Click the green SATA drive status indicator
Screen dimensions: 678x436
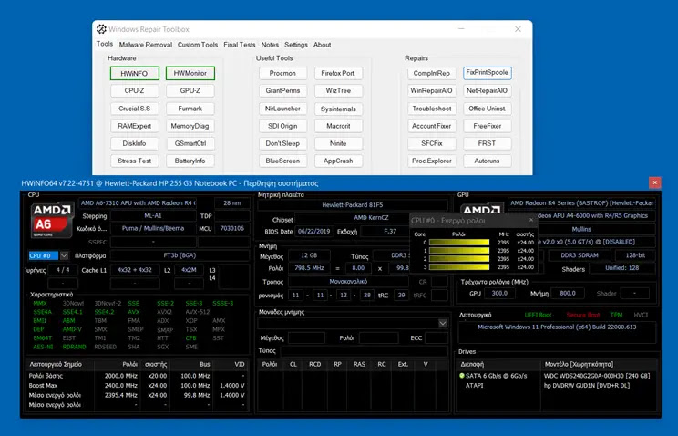(x=462, y=376)
